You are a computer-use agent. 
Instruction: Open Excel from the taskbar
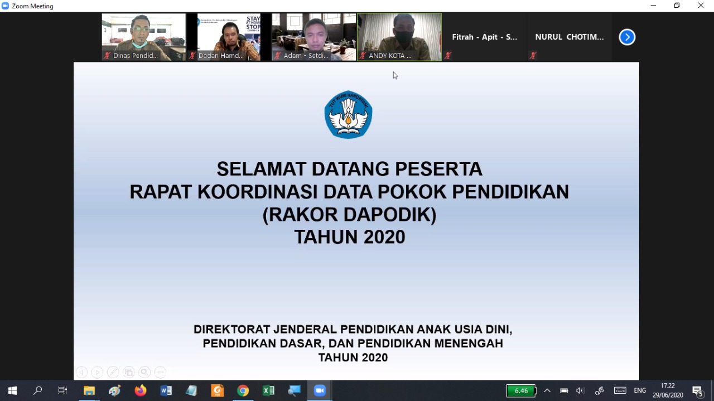(x=269, y=390)
